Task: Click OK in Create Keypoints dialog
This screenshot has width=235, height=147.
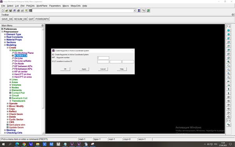Action: click(65, 69)
